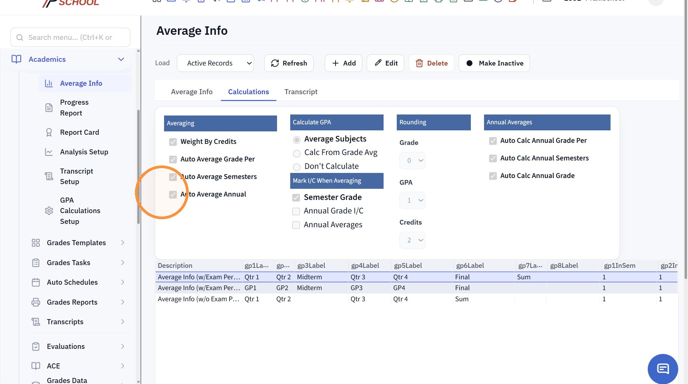
Task: Click the Evaluations clipboard icon
Action: pyautogui.click(x=36, y=347)
